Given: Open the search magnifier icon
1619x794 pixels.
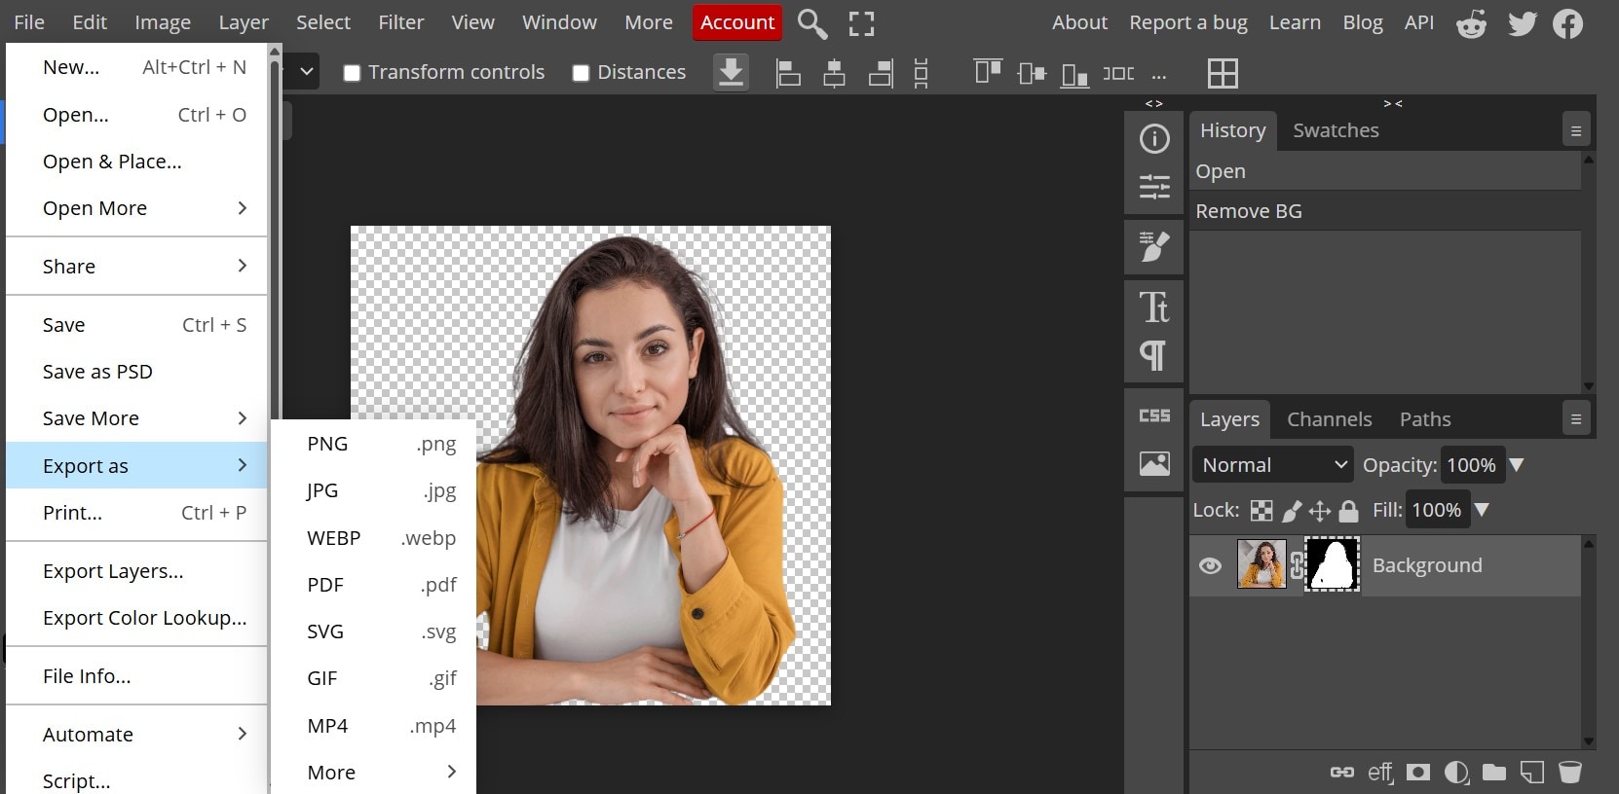Looking at the screenshot, I should point(811,23).
